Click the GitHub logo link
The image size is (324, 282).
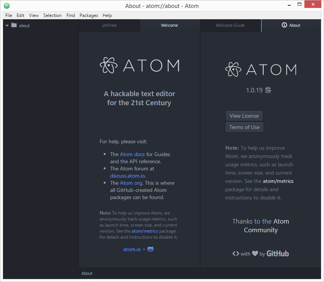tap(278, 253)
